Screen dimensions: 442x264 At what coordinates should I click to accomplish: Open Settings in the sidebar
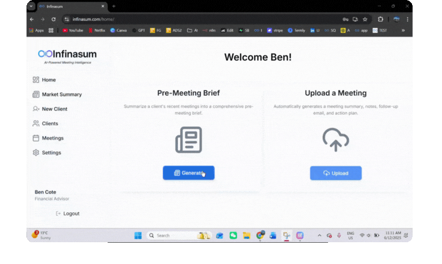coord(47,153)
